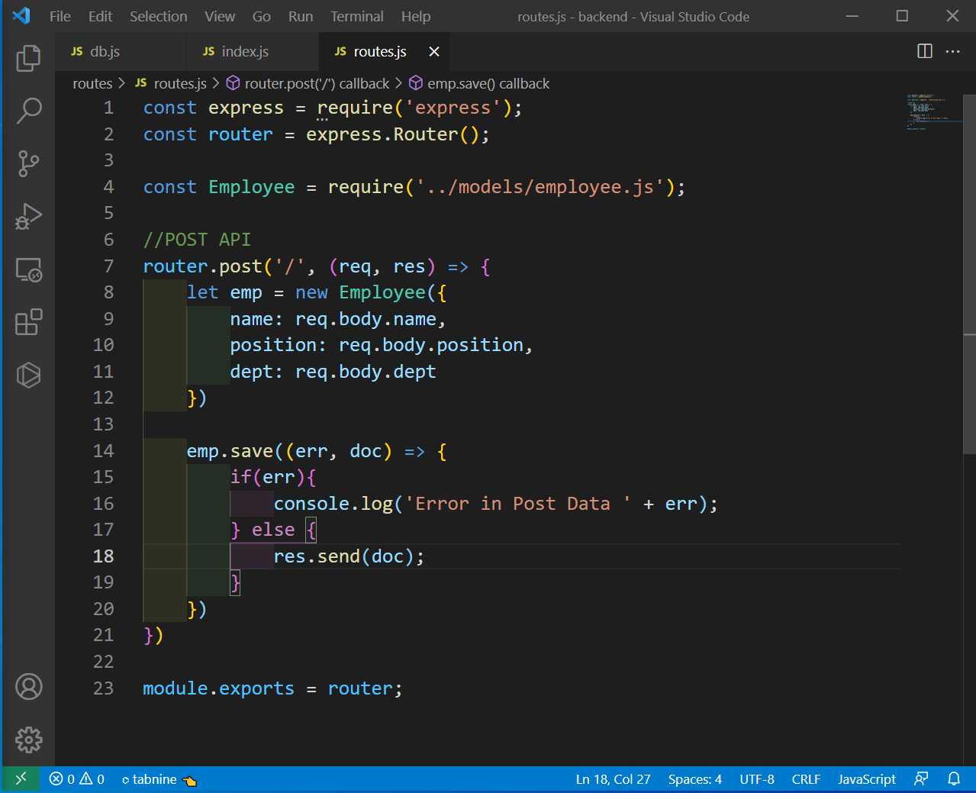The image size is (976, 793).
Task: Expand the router.post('/') callback breadcrumb
Action: click(x=308, y=83)
